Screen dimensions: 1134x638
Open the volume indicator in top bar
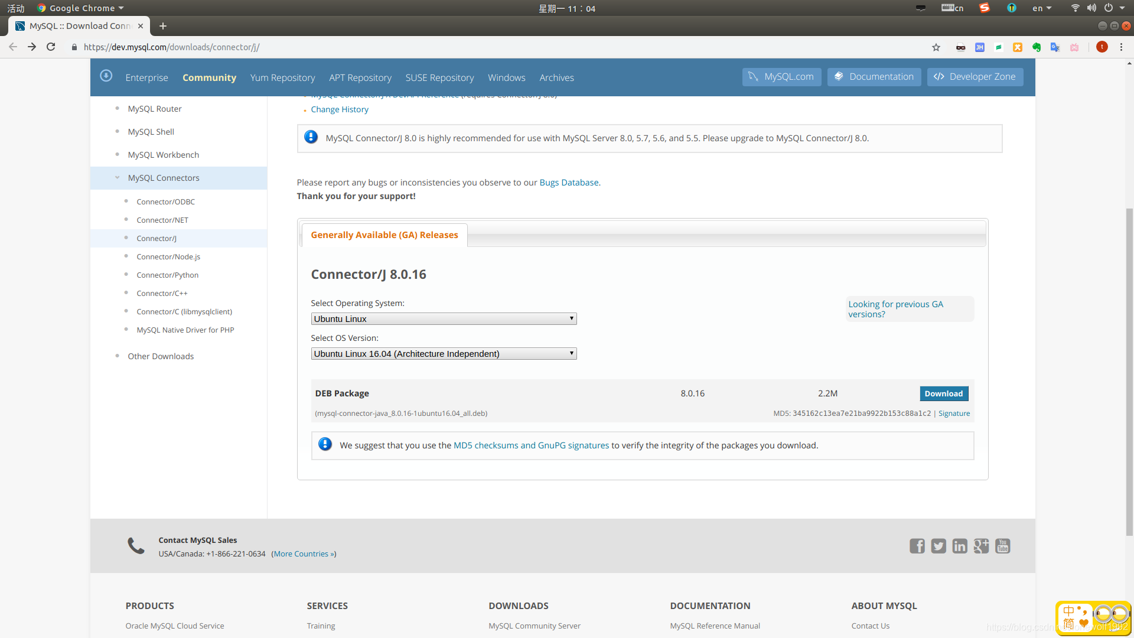1091,8
